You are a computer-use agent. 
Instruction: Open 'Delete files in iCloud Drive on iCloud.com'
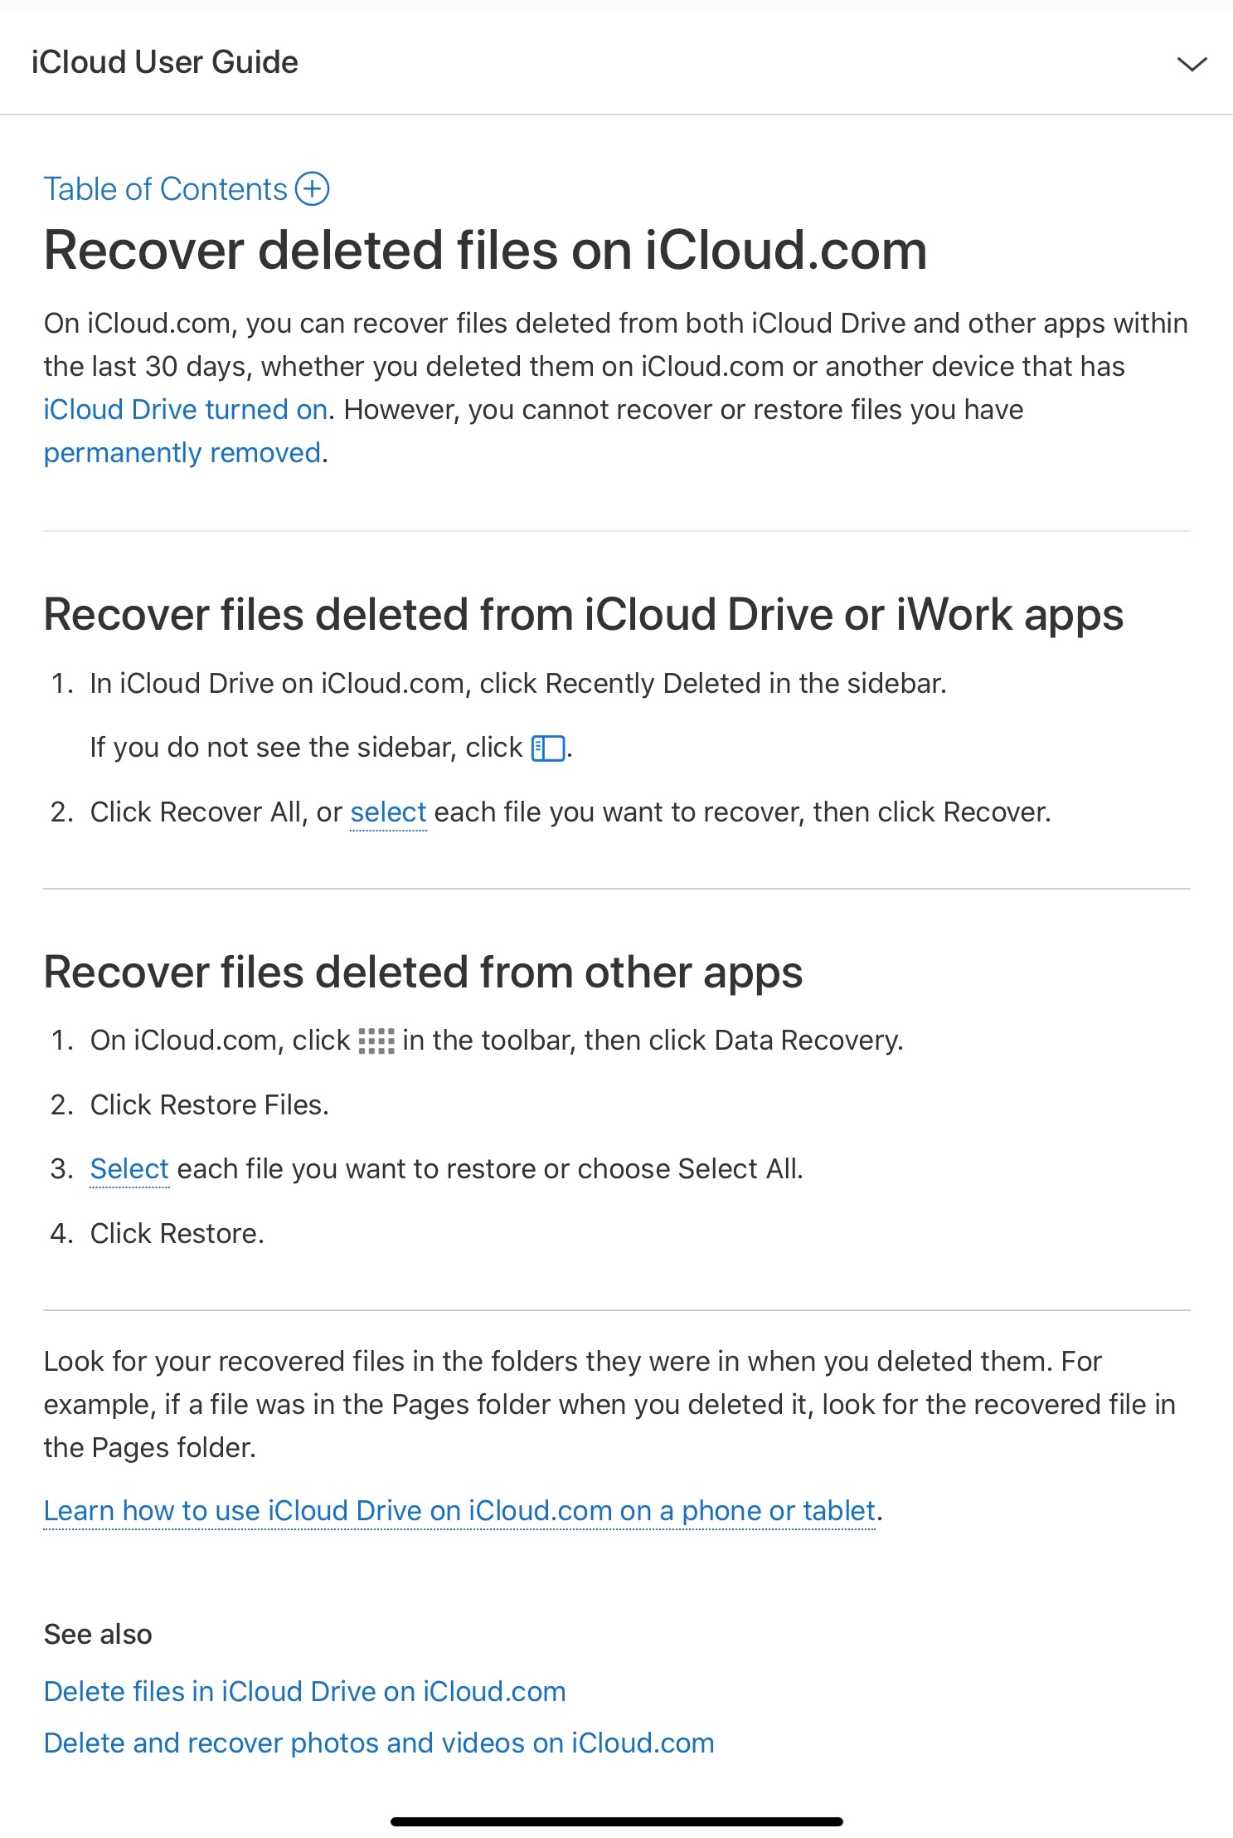[305, 1691]
